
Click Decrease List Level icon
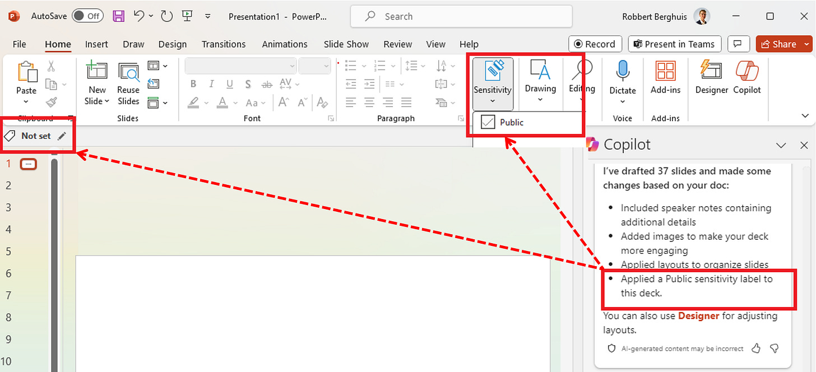[351, 84]
